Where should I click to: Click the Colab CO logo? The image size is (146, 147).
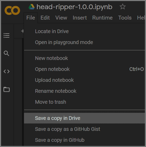pos(12,10)
